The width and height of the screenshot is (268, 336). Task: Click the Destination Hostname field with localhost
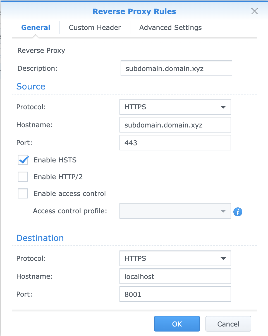pyautogui.click(x=175, y=276)
